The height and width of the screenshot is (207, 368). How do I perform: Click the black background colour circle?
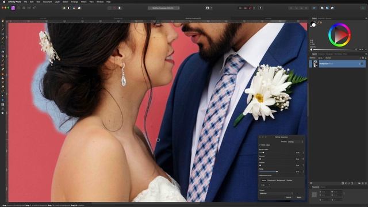(312, 23)
